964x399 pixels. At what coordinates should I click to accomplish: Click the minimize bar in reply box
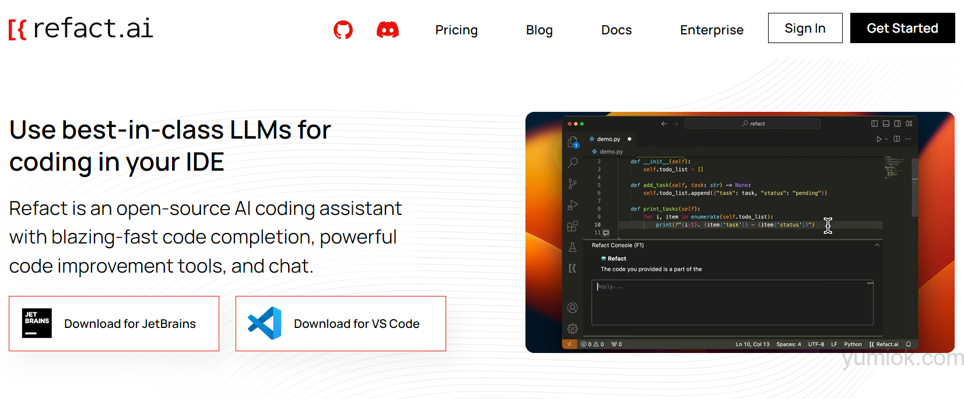pyautogui.click(x=870, y=283)
